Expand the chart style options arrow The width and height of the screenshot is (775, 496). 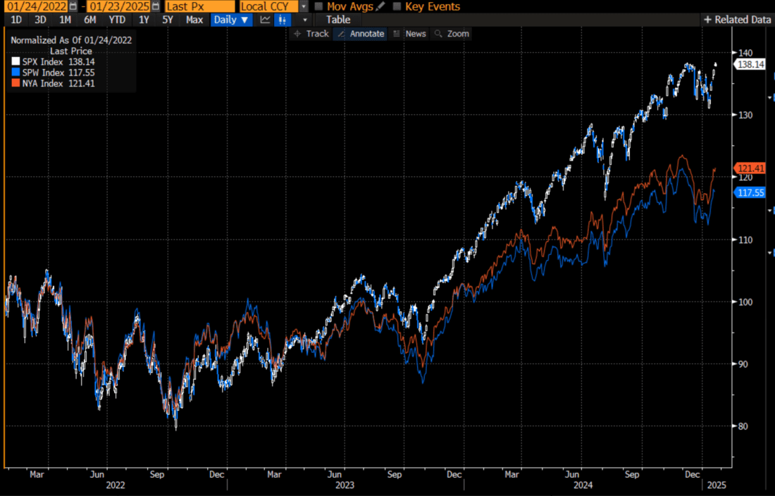305,20
